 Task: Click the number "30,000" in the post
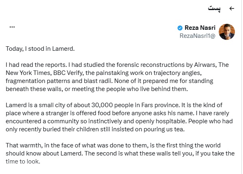[x=102, y=105]
